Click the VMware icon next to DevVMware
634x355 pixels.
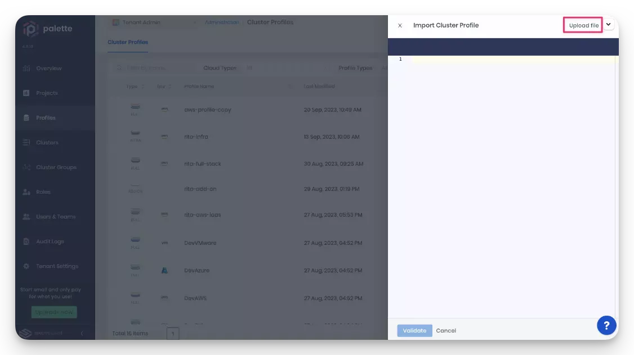[x=164, y=243]
